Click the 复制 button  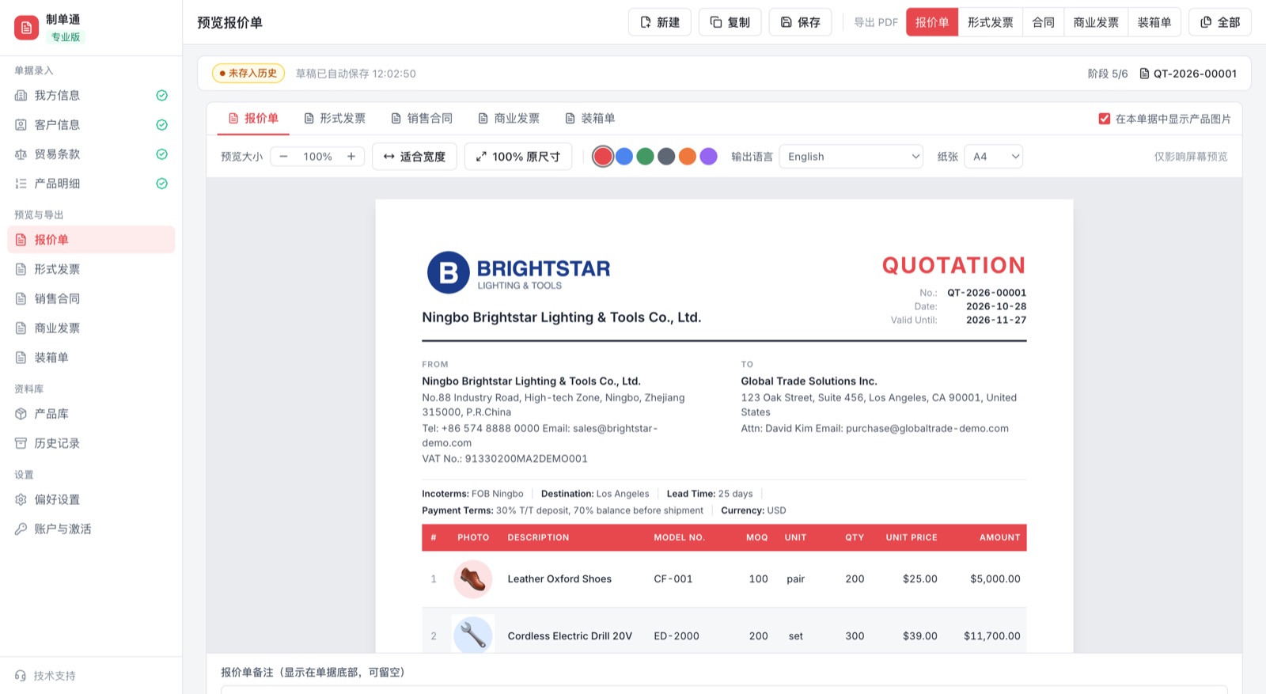pos(730,22)
